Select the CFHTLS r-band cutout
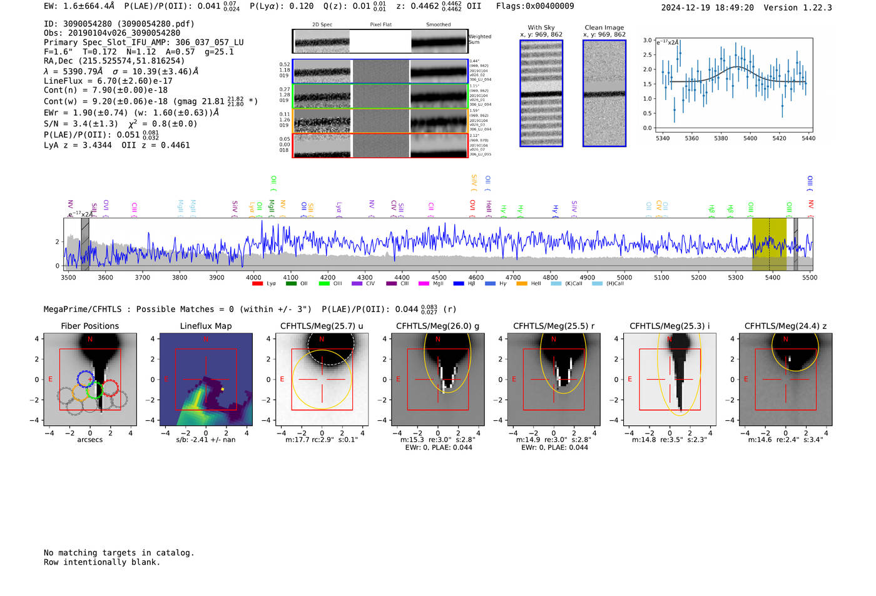This screenshot has height=596, width=876. tap(554, 380)
